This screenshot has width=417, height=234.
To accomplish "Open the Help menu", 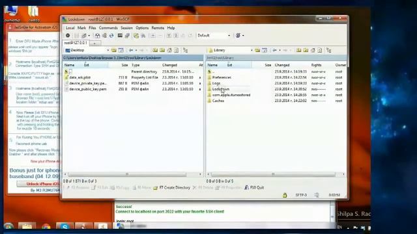I will click(x=171, y=28).
